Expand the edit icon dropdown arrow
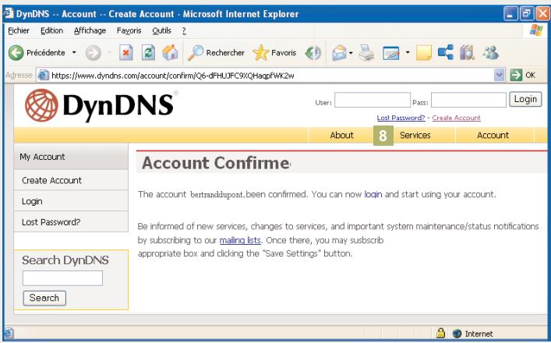Screen dimensions: 551x343 click(x=408, y=53)
